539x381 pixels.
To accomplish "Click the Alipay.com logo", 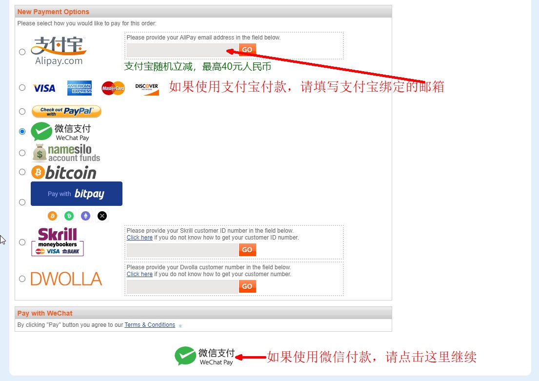I will [x=59, y=51].
